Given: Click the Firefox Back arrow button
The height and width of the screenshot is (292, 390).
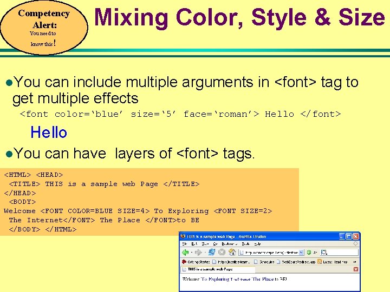Looking at the screenshot, I should 185,253.
